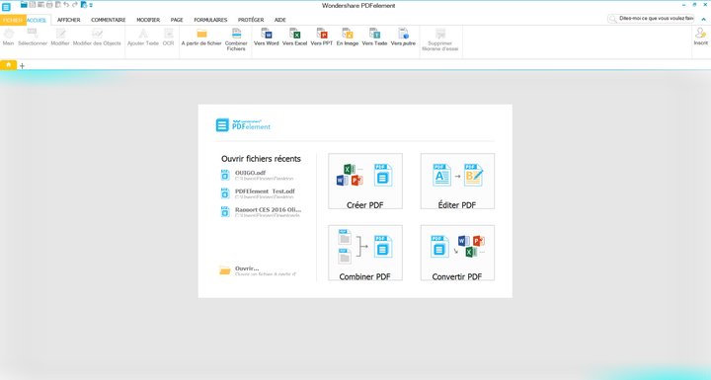This screenshot has height=380, width=711.
Task: Convert with Vers Word
Action: pos(267,37)
